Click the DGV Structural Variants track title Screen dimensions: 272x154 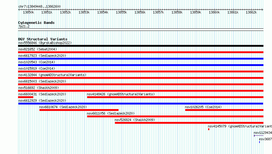tap(43, 39)
